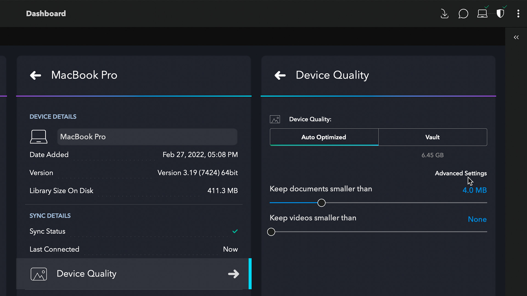The image size is (527, 296).
Task: Open the downloads icon in top bar
Action: (444, 13)
